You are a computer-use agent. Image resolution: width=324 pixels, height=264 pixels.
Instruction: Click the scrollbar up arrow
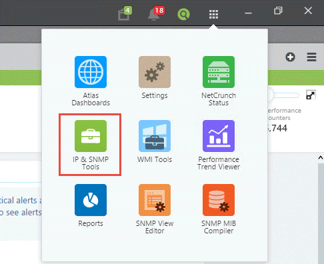pyautogui.click(x=320, y=158)
